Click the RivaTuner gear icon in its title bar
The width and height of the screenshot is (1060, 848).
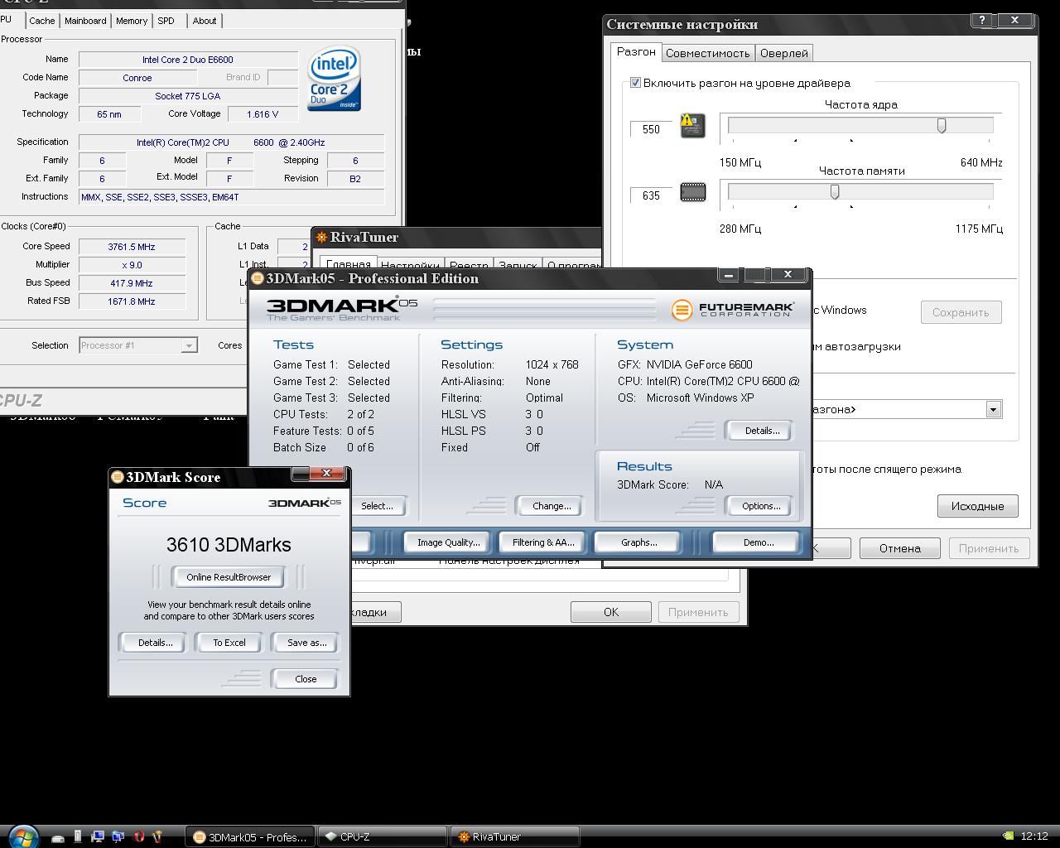click(x=321, y=238)
